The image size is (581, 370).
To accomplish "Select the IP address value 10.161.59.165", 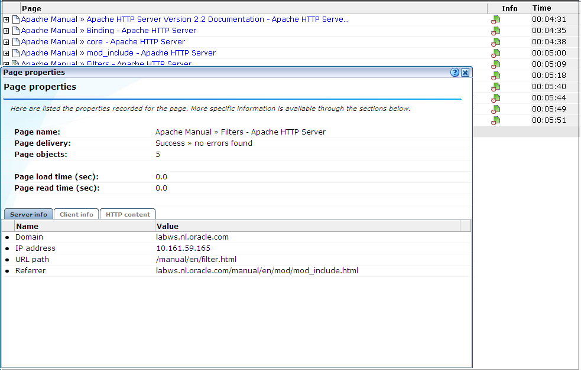I will coord(183,248).
